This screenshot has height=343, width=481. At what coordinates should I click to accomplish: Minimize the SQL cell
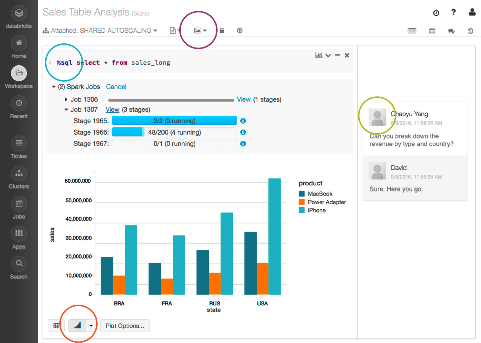(337, 55)
